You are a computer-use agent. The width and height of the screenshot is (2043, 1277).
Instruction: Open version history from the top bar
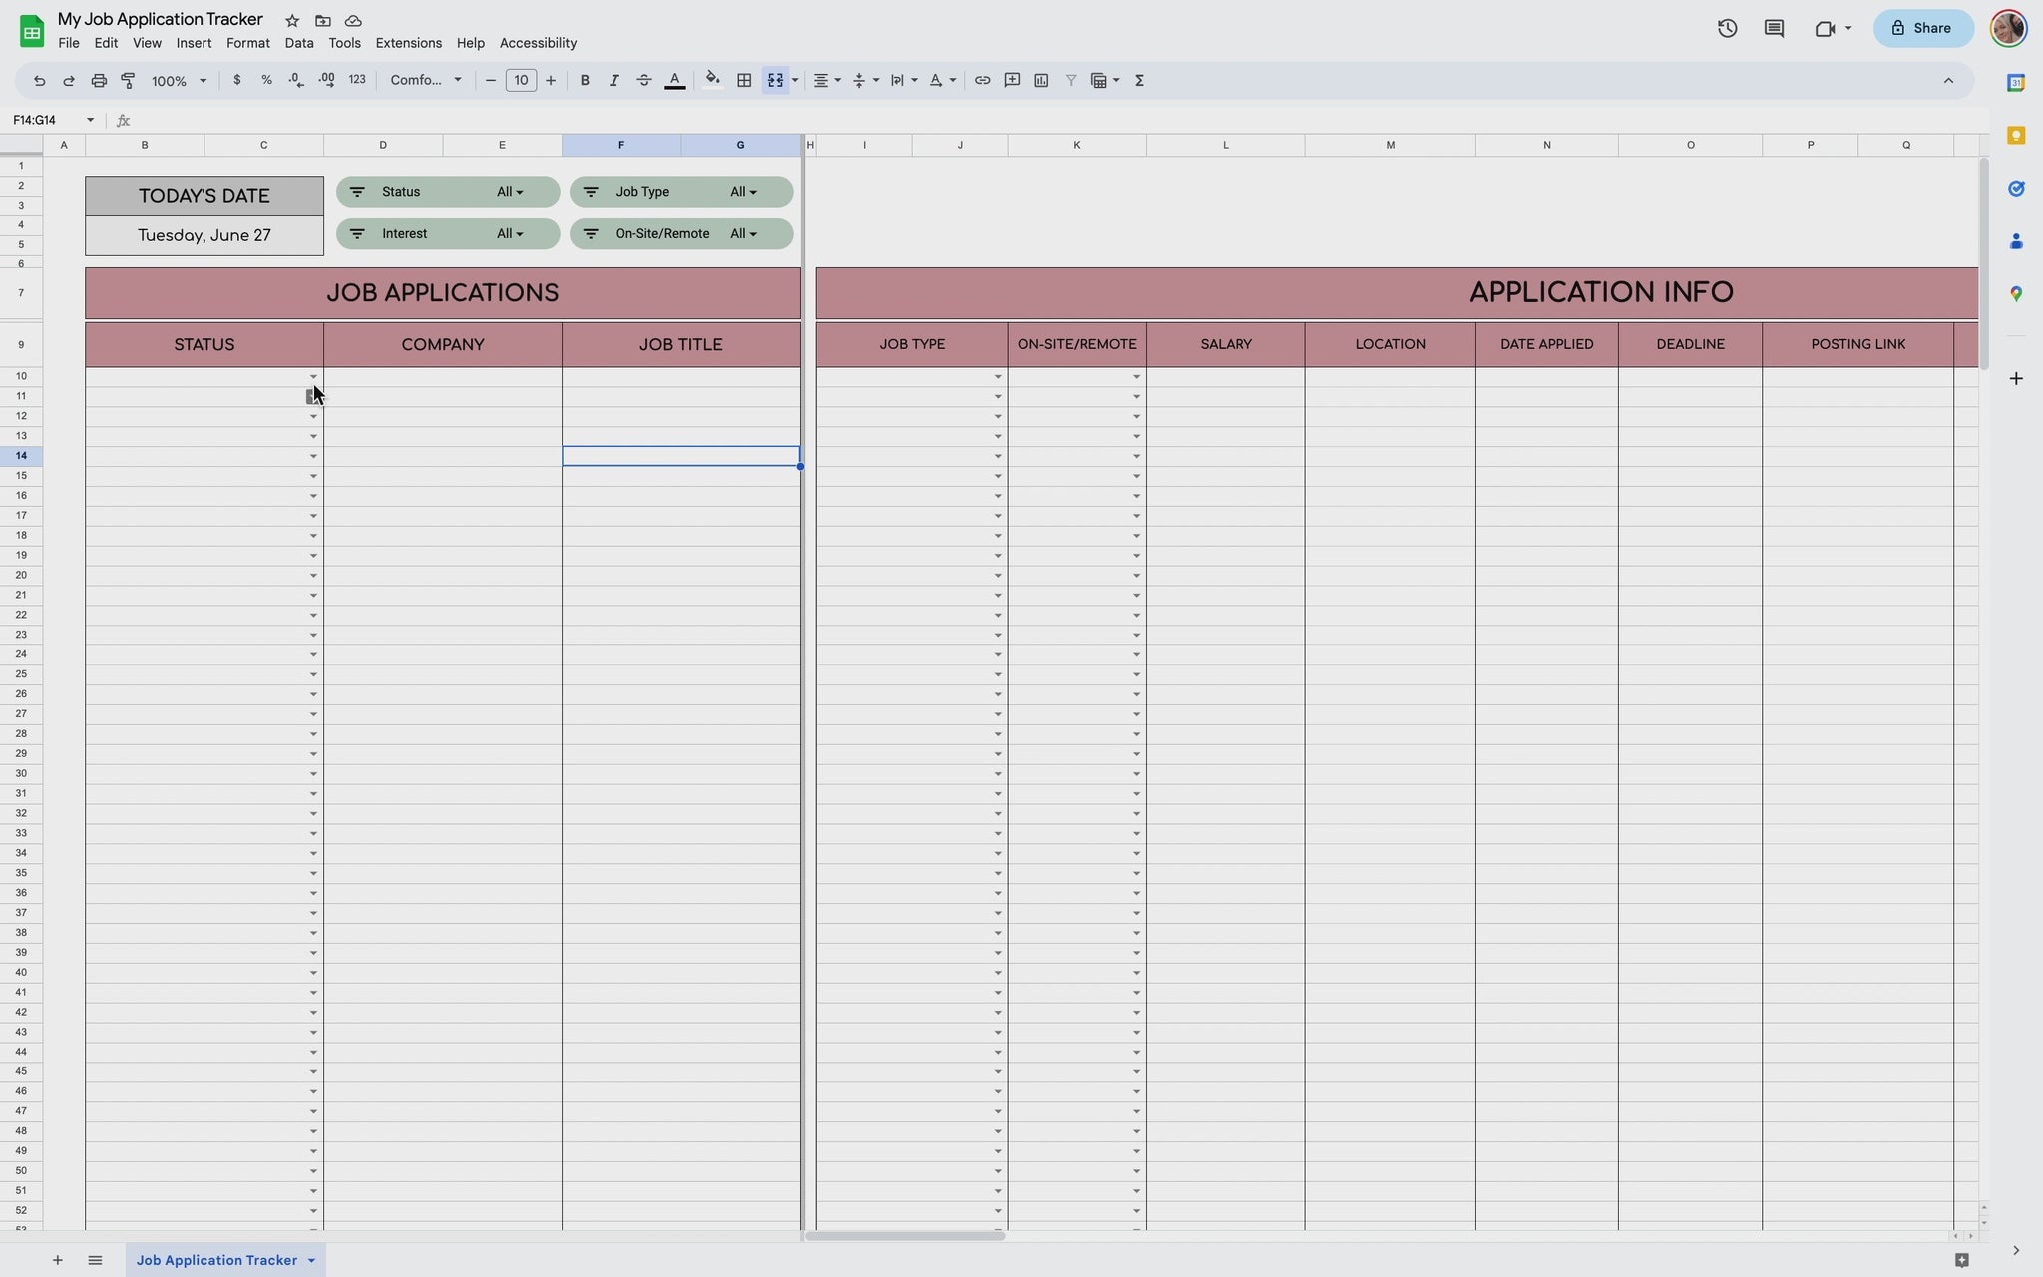pyautogui.click(x=1728, y=27)
